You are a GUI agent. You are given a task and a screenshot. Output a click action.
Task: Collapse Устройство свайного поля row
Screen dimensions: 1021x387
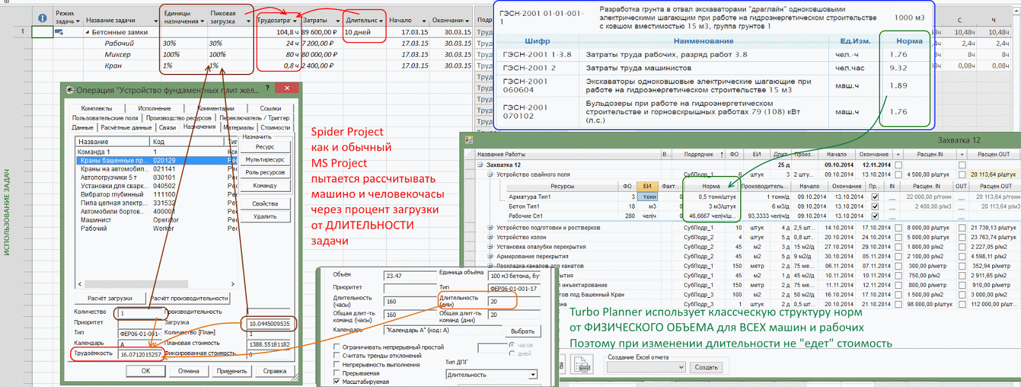pyautogui.click(x=491, y=175)
